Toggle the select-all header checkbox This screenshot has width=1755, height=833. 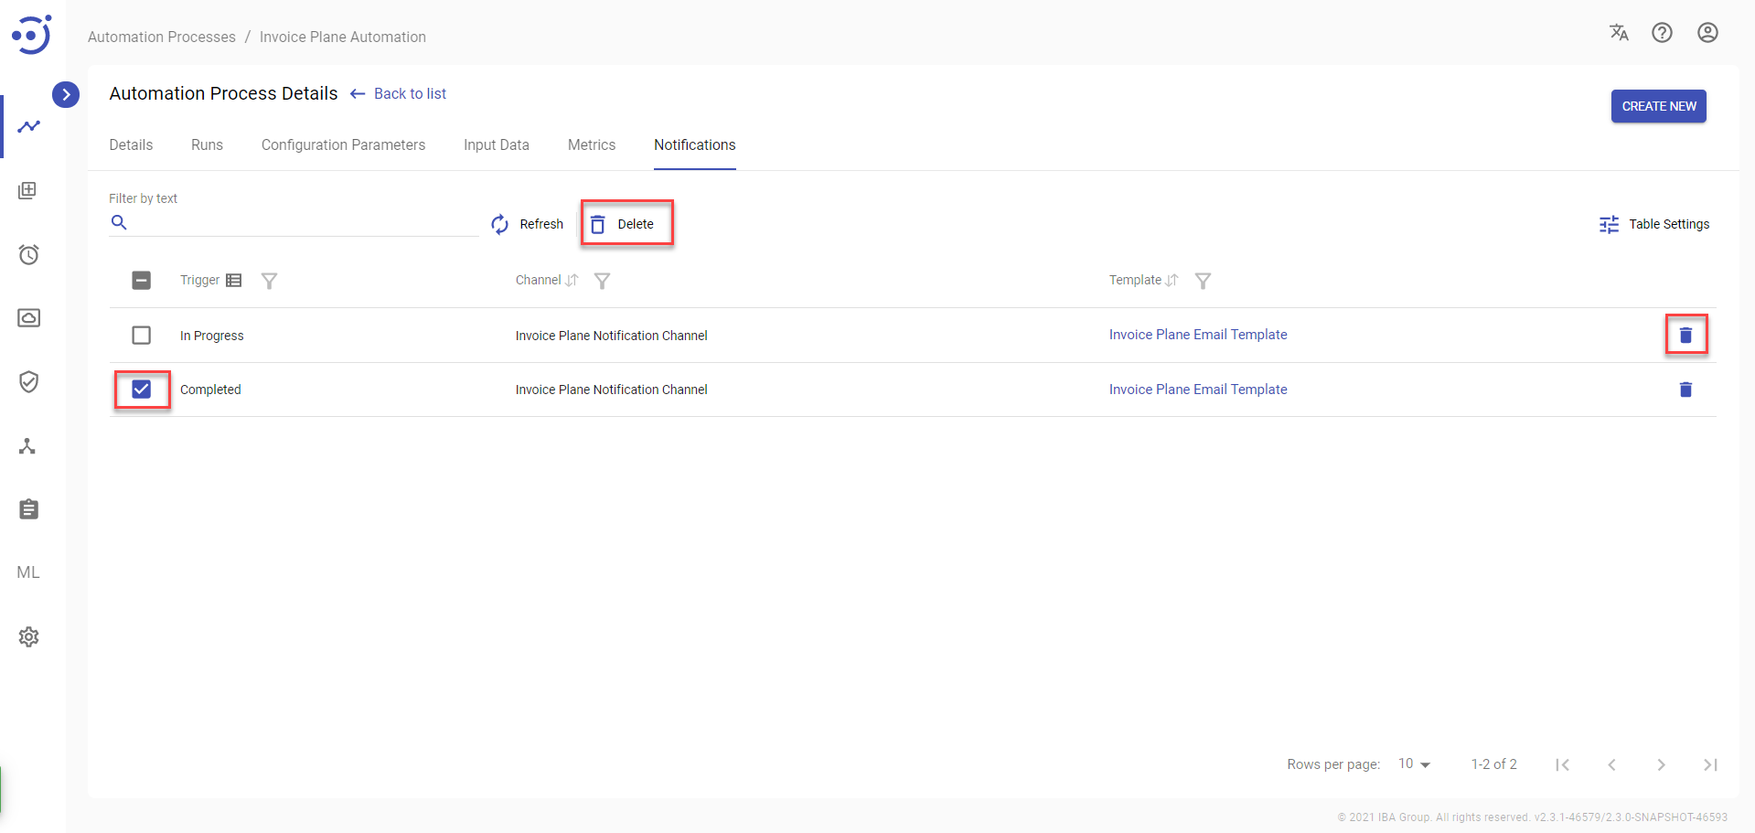[x=141, y=281]
